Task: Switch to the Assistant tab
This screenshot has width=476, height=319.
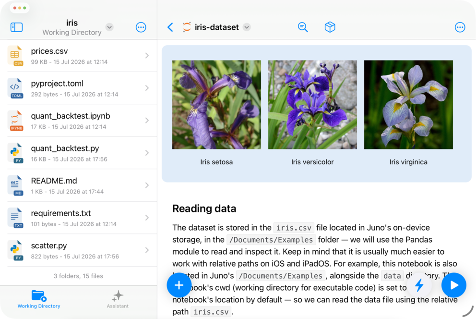Action: click(x=118, y=299)
